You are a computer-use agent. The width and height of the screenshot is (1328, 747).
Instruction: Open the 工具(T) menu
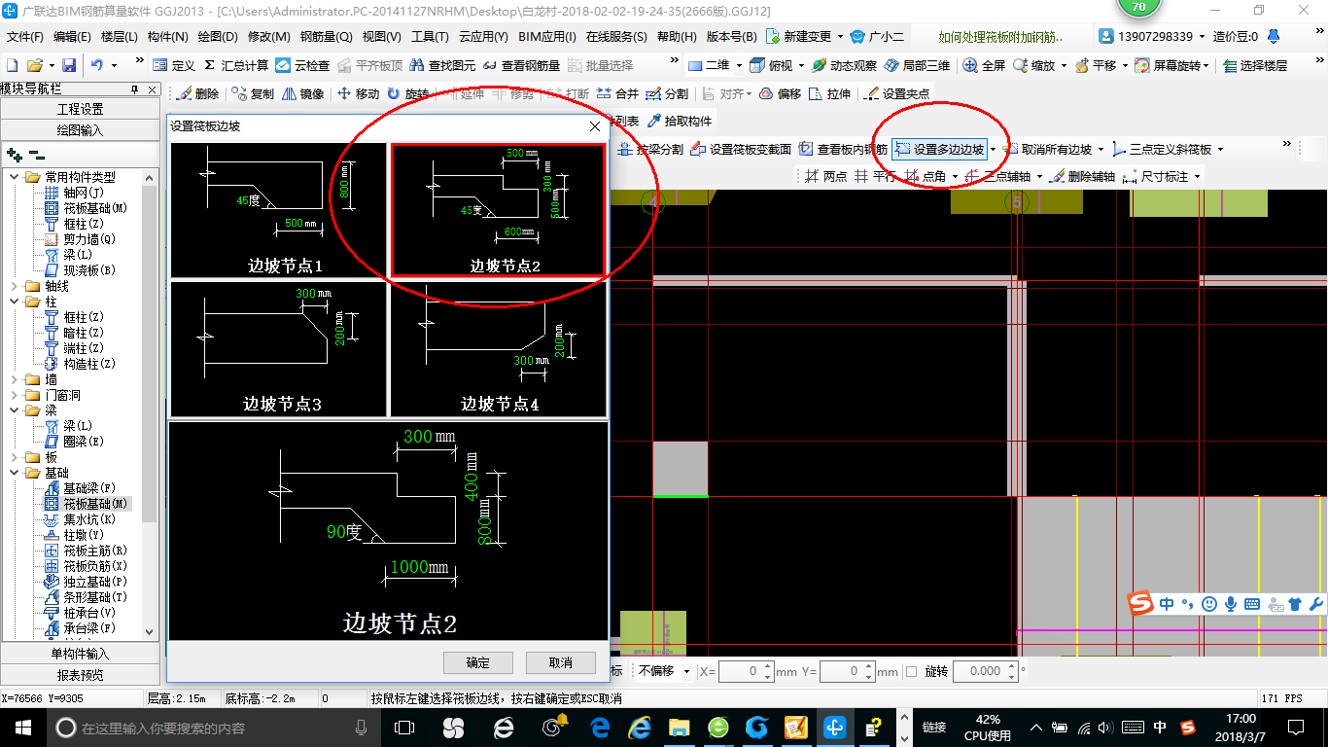(x=430, y=37)
